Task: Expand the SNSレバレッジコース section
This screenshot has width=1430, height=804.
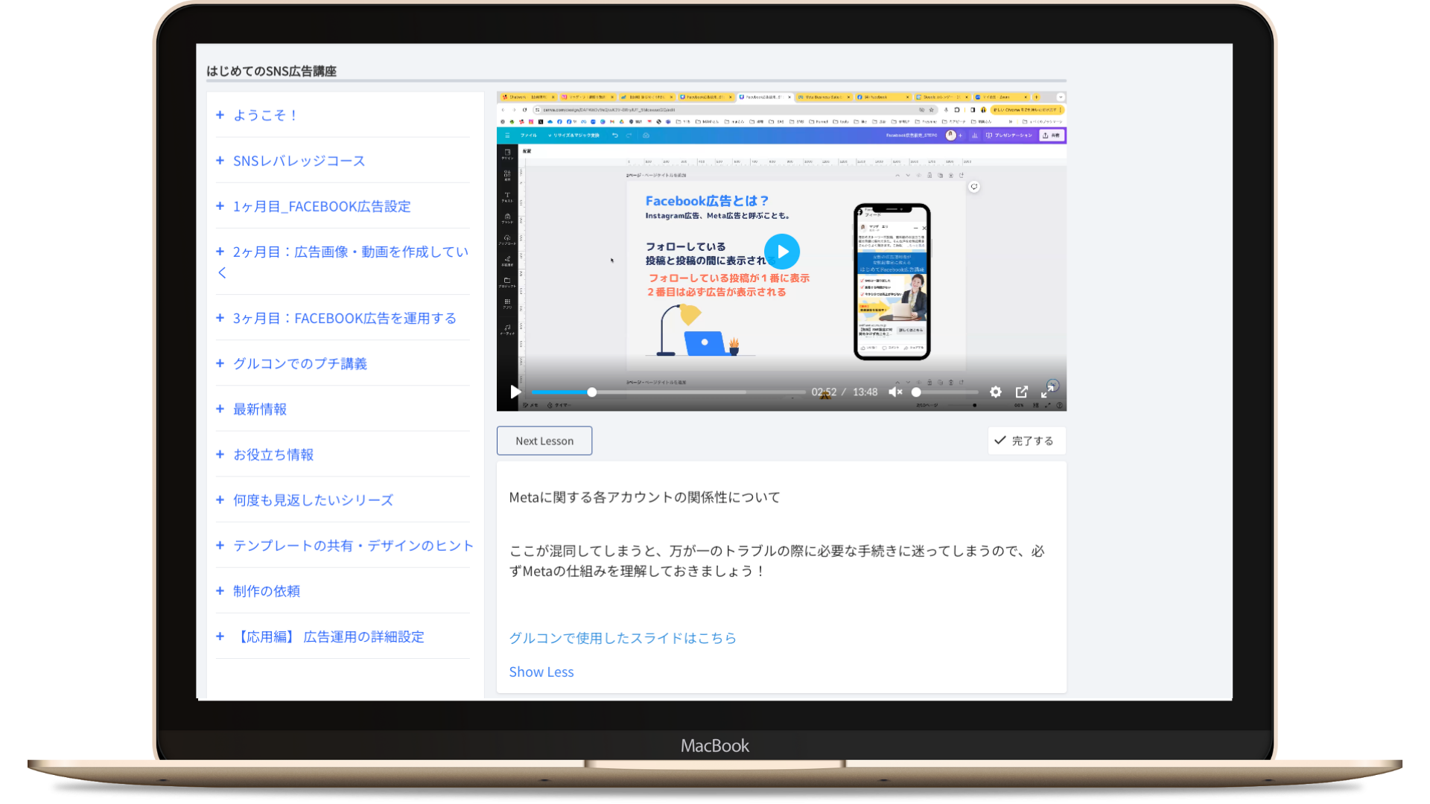Action: point(299,161)
